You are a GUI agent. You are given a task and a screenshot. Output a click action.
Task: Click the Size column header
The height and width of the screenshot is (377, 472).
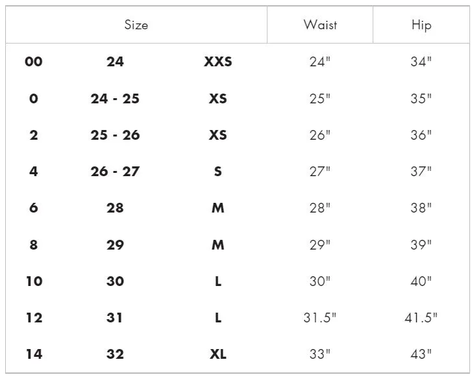pyautogui.click(x=136, y=25)
